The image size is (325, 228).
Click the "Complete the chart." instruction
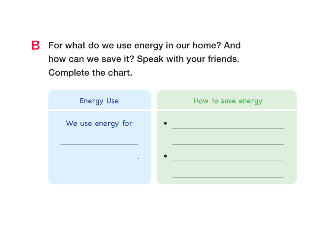(90, 73)
